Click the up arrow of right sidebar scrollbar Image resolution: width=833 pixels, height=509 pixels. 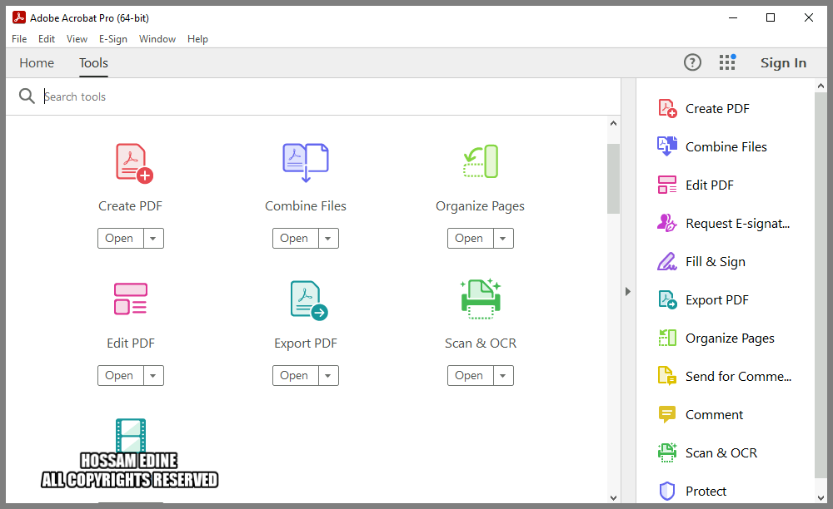pos(821,86)
